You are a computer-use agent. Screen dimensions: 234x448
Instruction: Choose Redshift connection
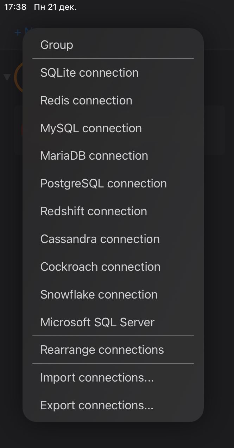coord(113,211)
